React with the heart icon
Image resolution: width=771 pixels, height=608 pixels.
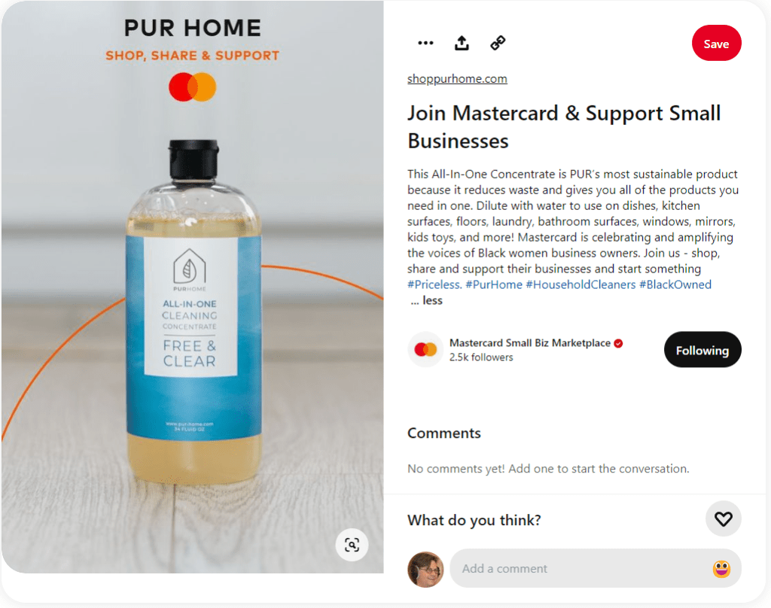pos(723,519)
